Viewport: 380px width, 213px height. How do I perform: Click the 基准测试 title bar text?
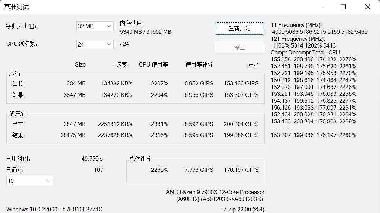[17, 7]
